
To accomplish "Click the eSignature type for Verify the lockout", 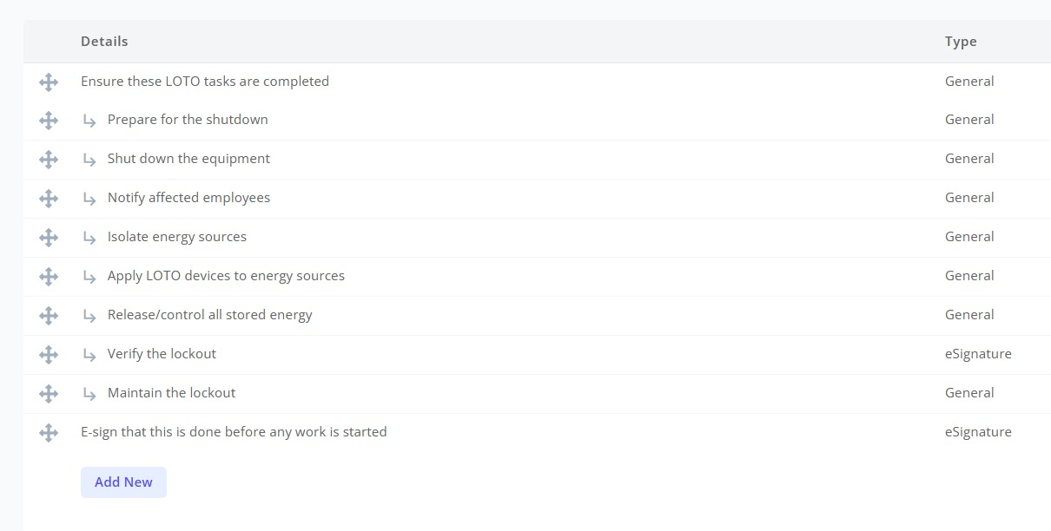I will pyautogui.click(x=978, y=354).
